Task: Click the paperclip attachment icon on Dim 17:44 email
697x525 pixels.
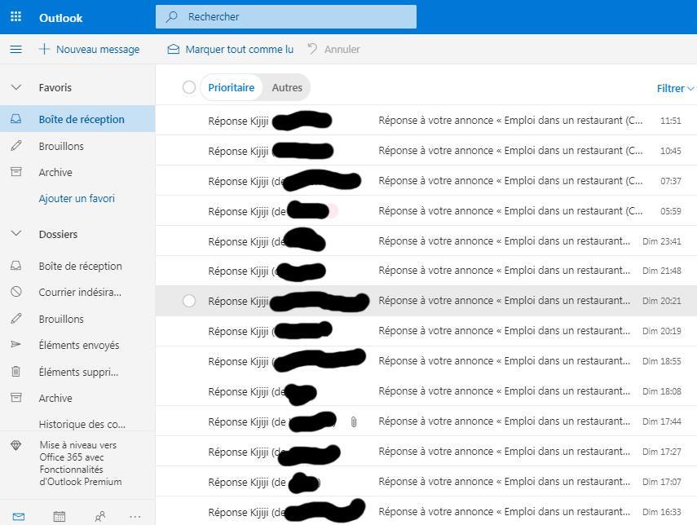Action: pos(354,421)
